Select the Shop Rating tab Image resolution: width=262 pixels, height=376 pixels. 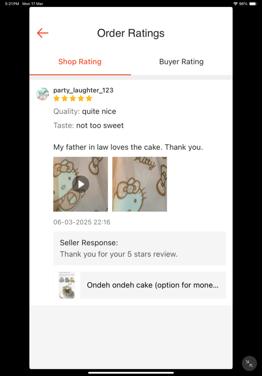[80, 62]
